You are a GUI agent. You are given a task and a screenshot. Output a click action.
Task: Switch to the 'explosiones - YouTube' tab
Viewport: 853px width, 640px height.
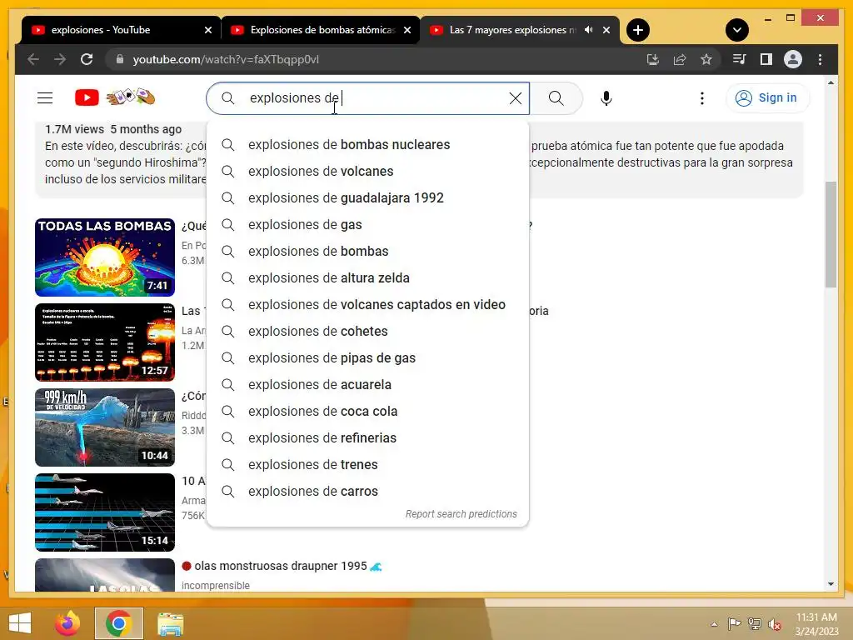point(112,30)
